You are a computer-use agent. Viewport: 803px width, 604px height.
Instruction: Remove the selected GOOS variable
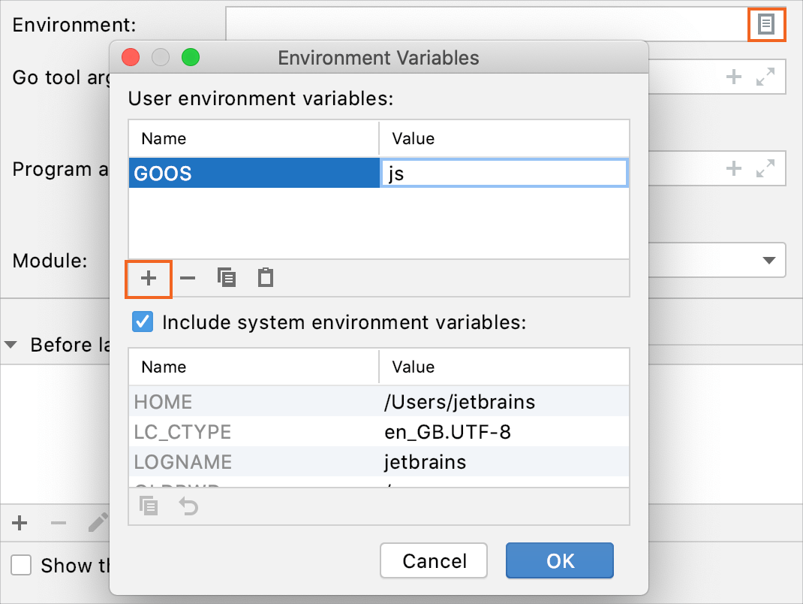[x=187, y=279]
